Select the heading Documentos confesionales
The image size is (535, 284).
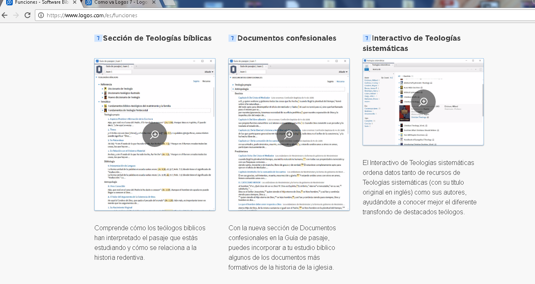point(287,38)
